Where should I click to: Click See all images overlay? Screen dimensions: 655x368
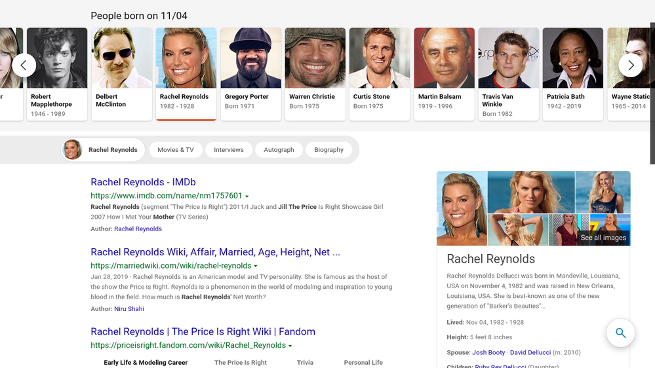click(x=603, y=238)
